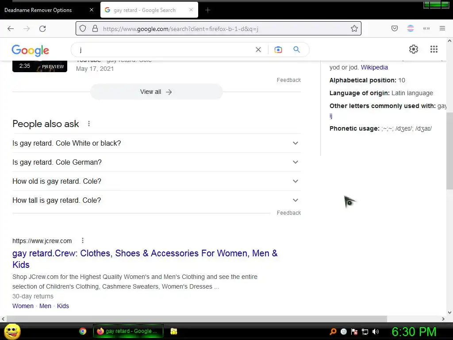
Task: Play the 2:35 video preview thumbnail
Action: point(39,66)
